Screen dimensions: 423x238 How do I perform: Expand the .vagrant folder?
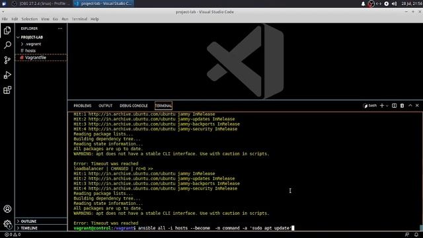[x=41, y=44]
